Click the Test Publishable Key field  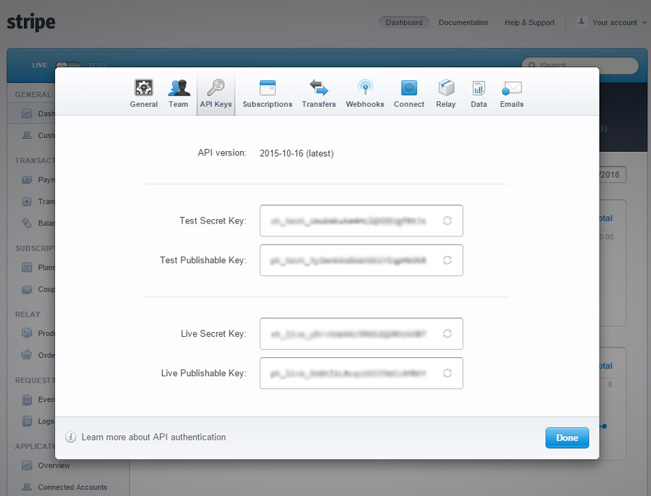tap(361, 260)
